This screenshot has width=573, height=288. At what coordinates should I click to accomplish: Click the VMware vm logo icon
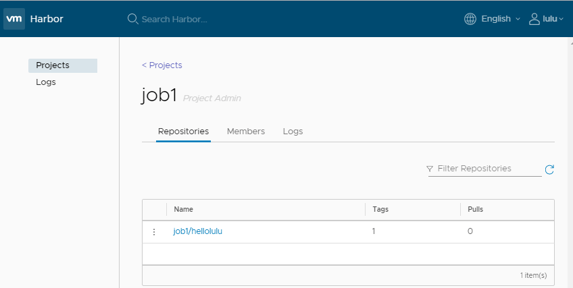[14, 19]
